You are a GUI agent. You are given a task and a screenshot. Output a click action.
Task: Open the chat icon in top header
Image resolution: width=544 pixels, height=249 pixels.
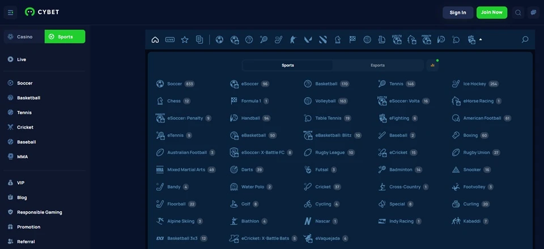(533, 12)
